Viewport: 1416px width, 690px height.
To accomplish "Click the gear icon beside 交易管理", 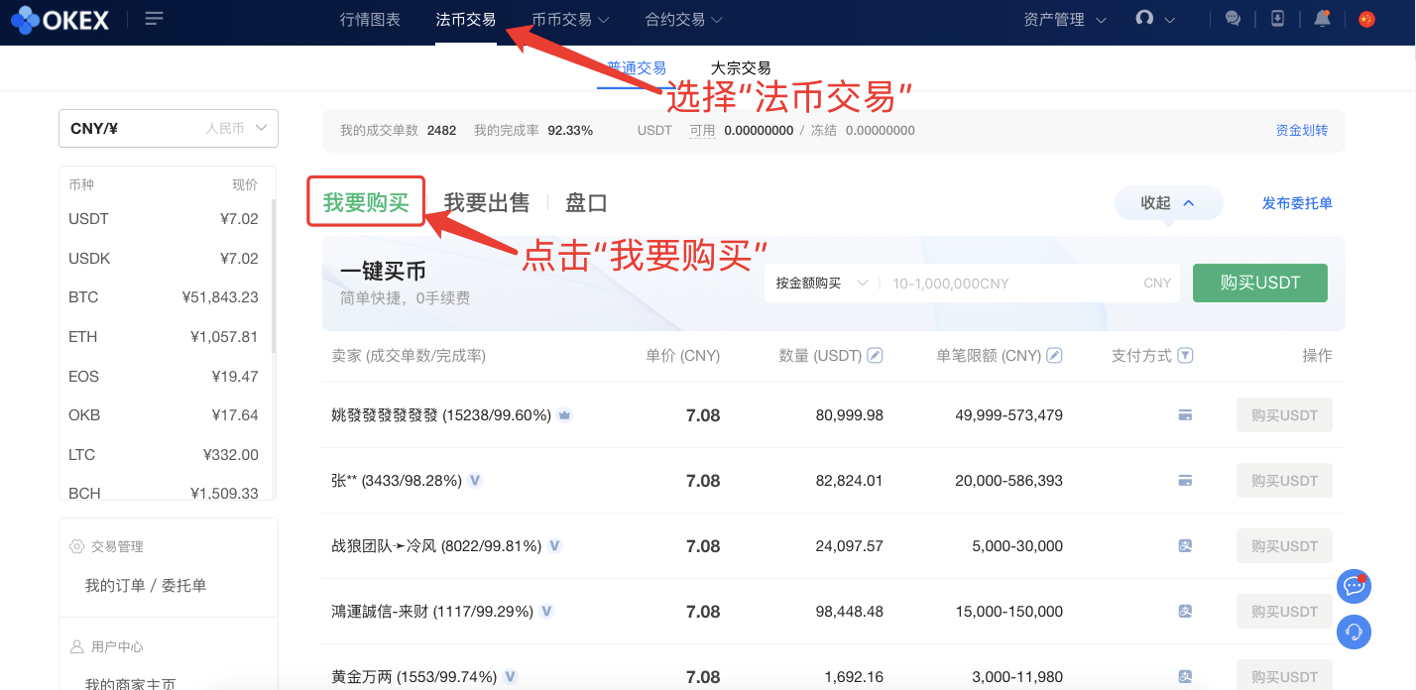I will 76,546.
